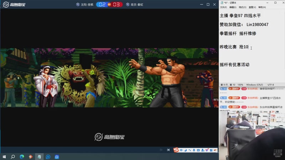Open the Sogou soft keyboard icon

198,150
